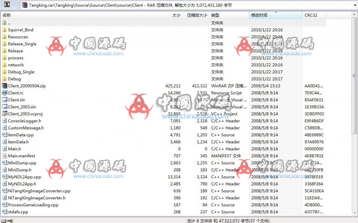Select the Squirrel_Bind folder icon

[4, 30]
